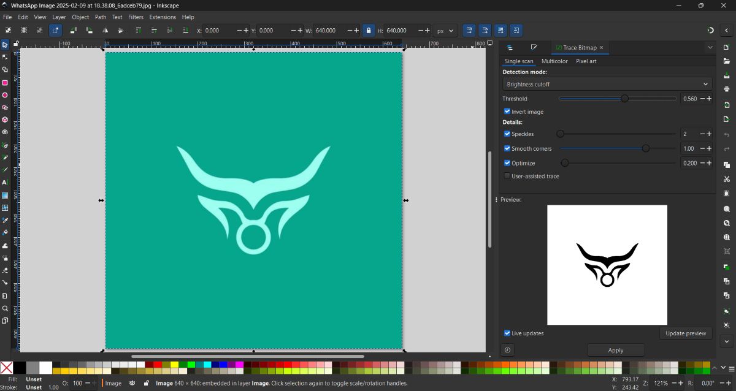Select the Node editing tool
Viewport: 736px width, 391px height.
pos(6,57)
